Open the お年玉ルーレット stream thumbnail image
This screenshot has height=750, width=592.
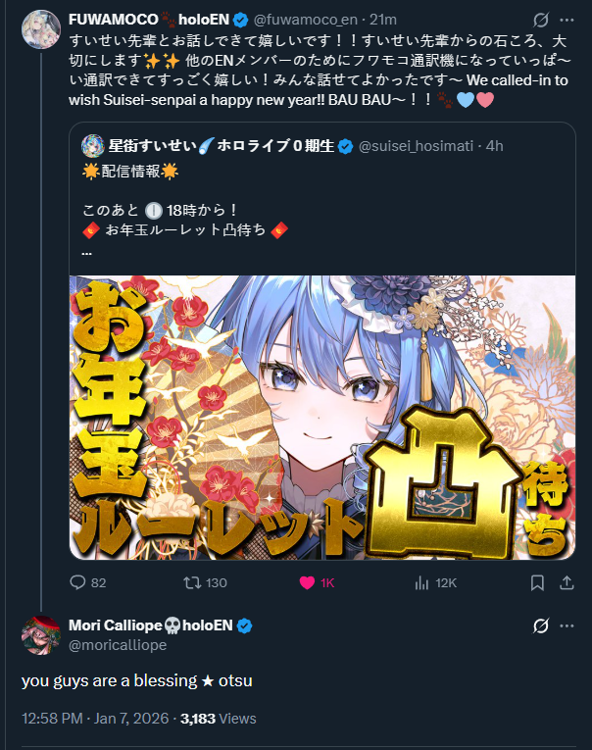coord(322,417)
